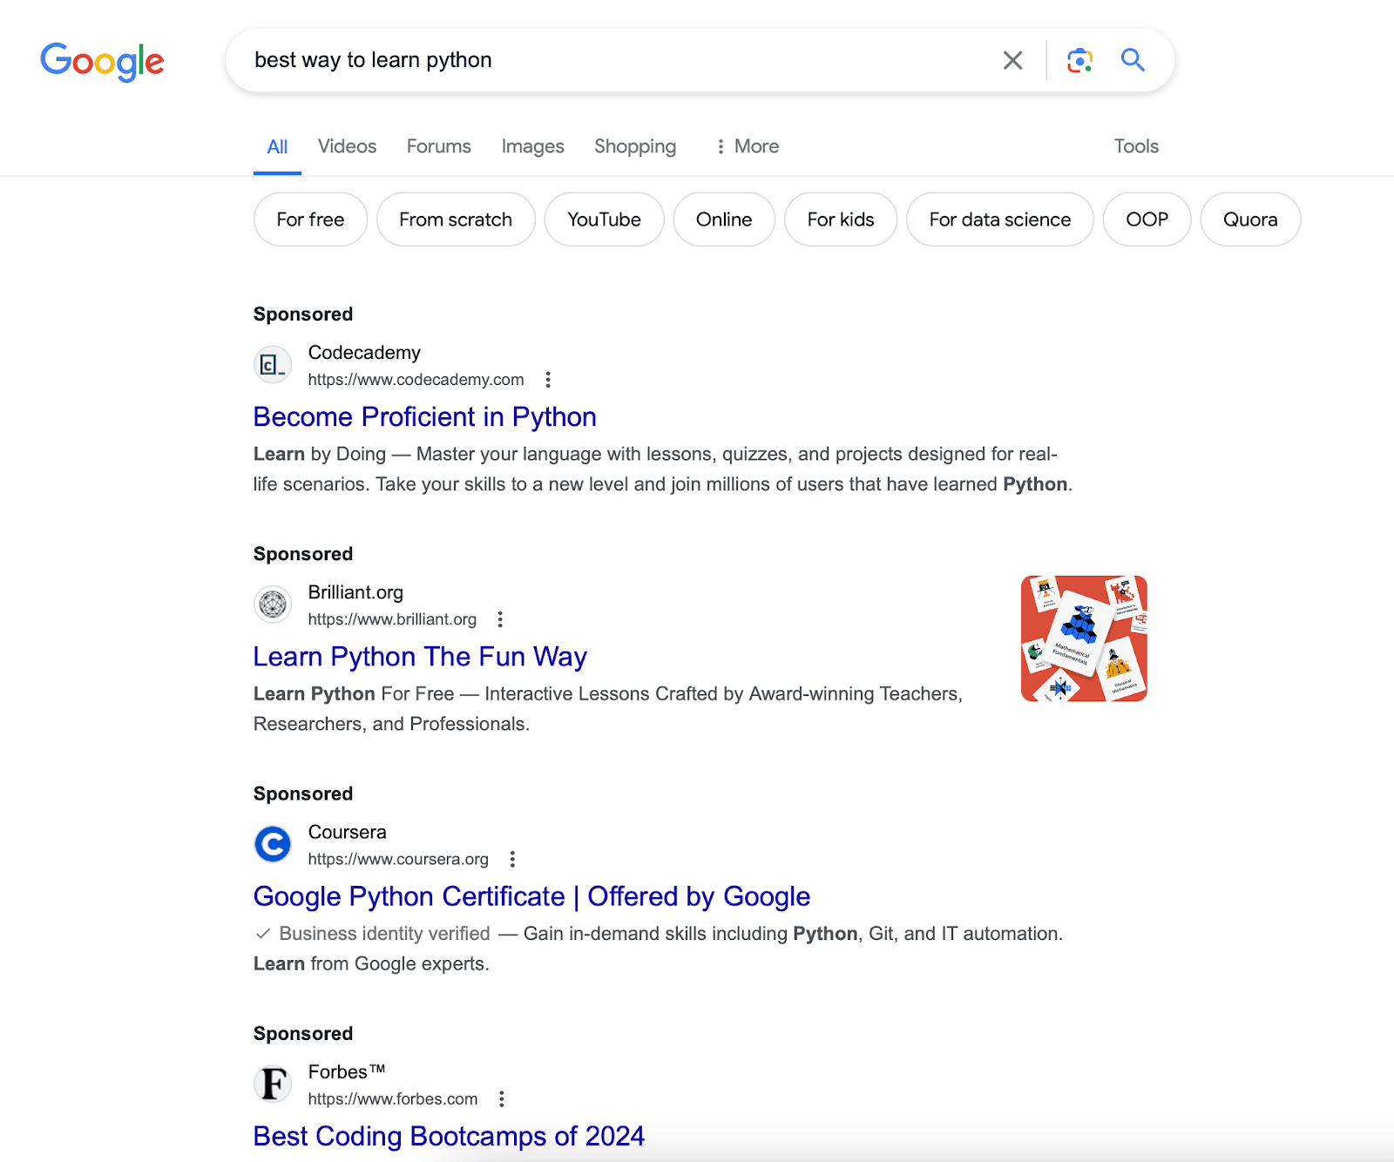The height and width of the screenshot is (1162, 1394).
Task: Select the Quora filter chip
Action: pyautogui.click(x=1250, y=220)
